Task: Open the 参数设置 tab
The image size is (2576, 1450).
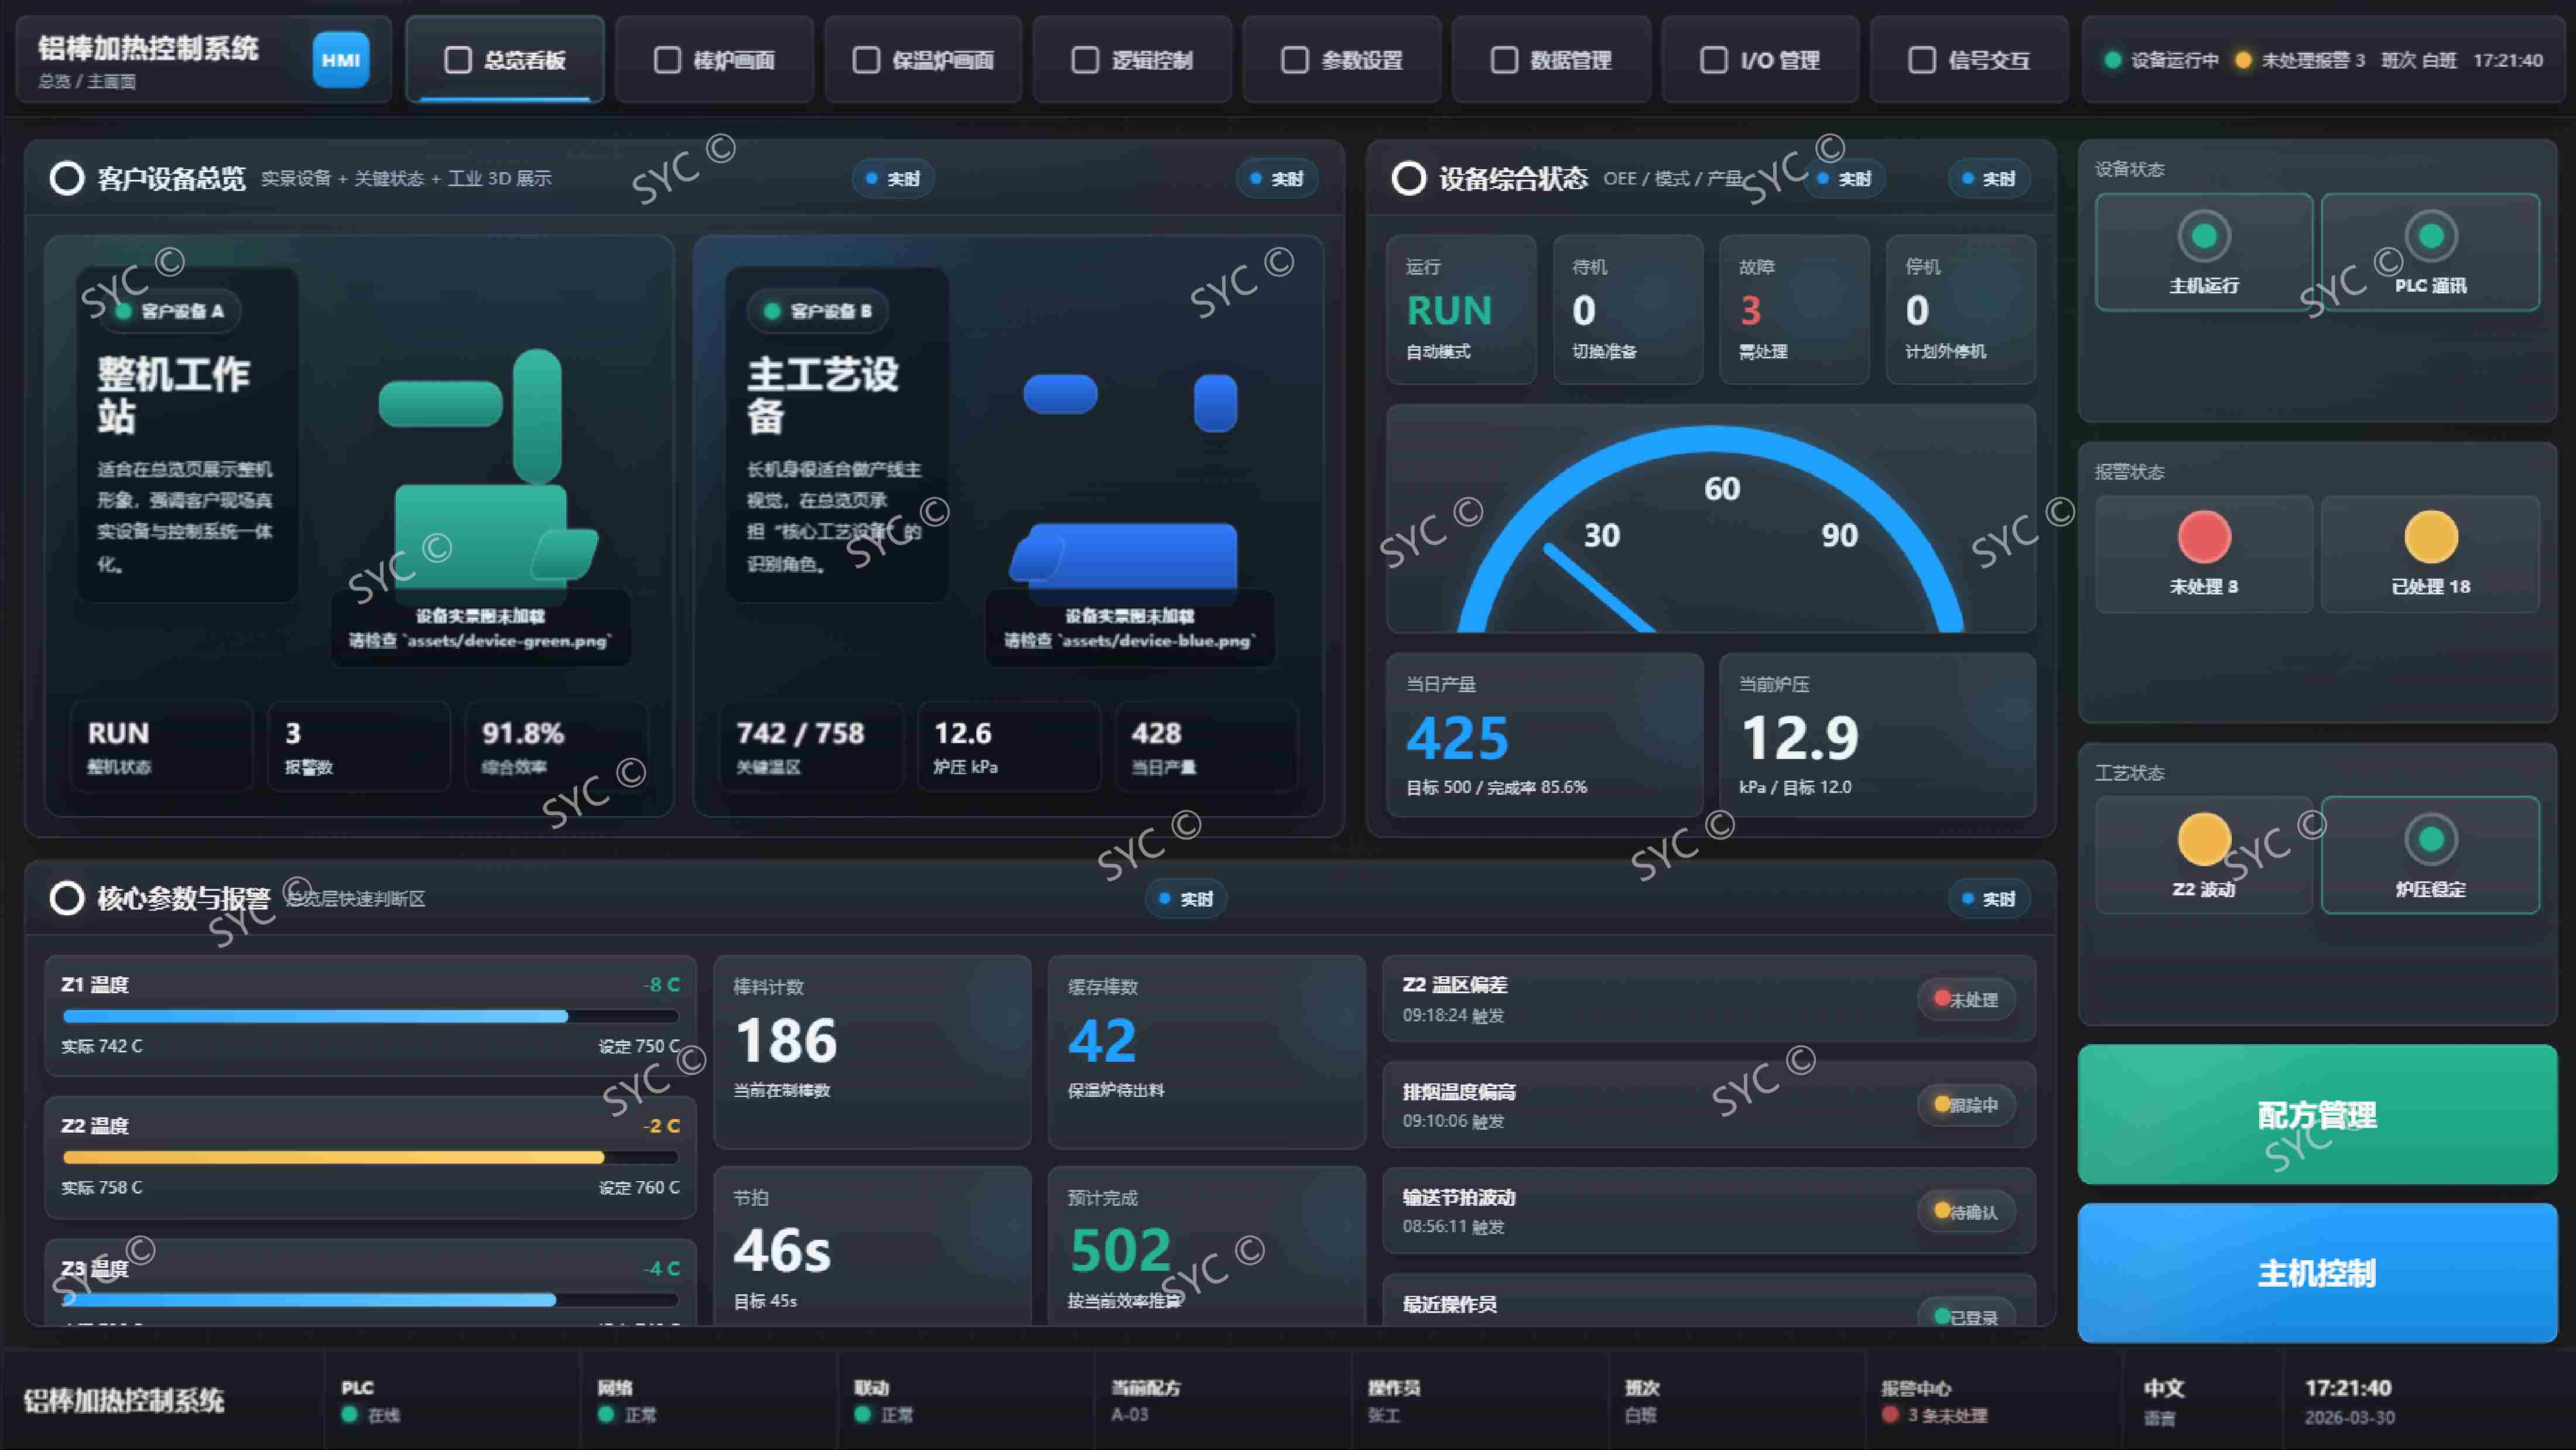Action: [1342, 60]
